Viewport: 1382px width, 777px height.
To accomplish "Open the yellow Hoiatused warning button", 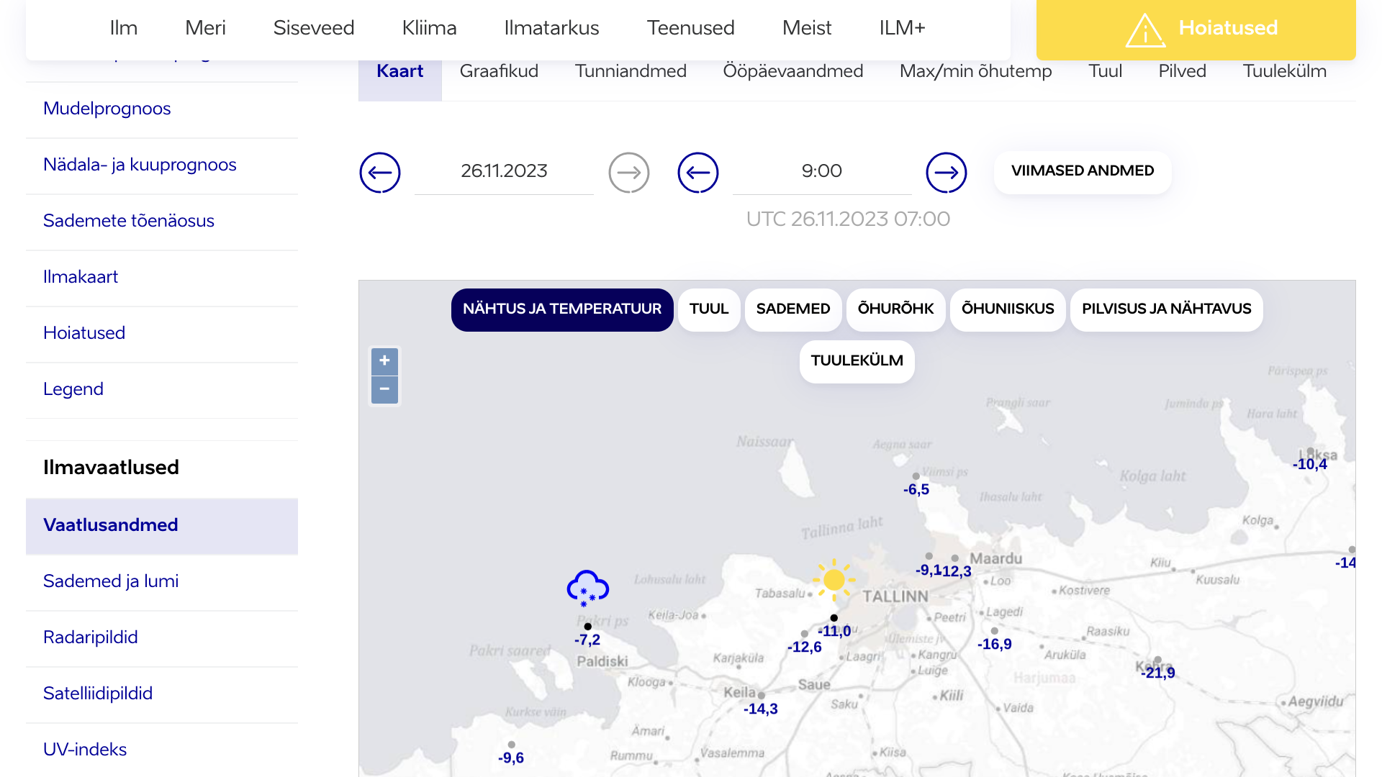I will [x=1196, y=29].
